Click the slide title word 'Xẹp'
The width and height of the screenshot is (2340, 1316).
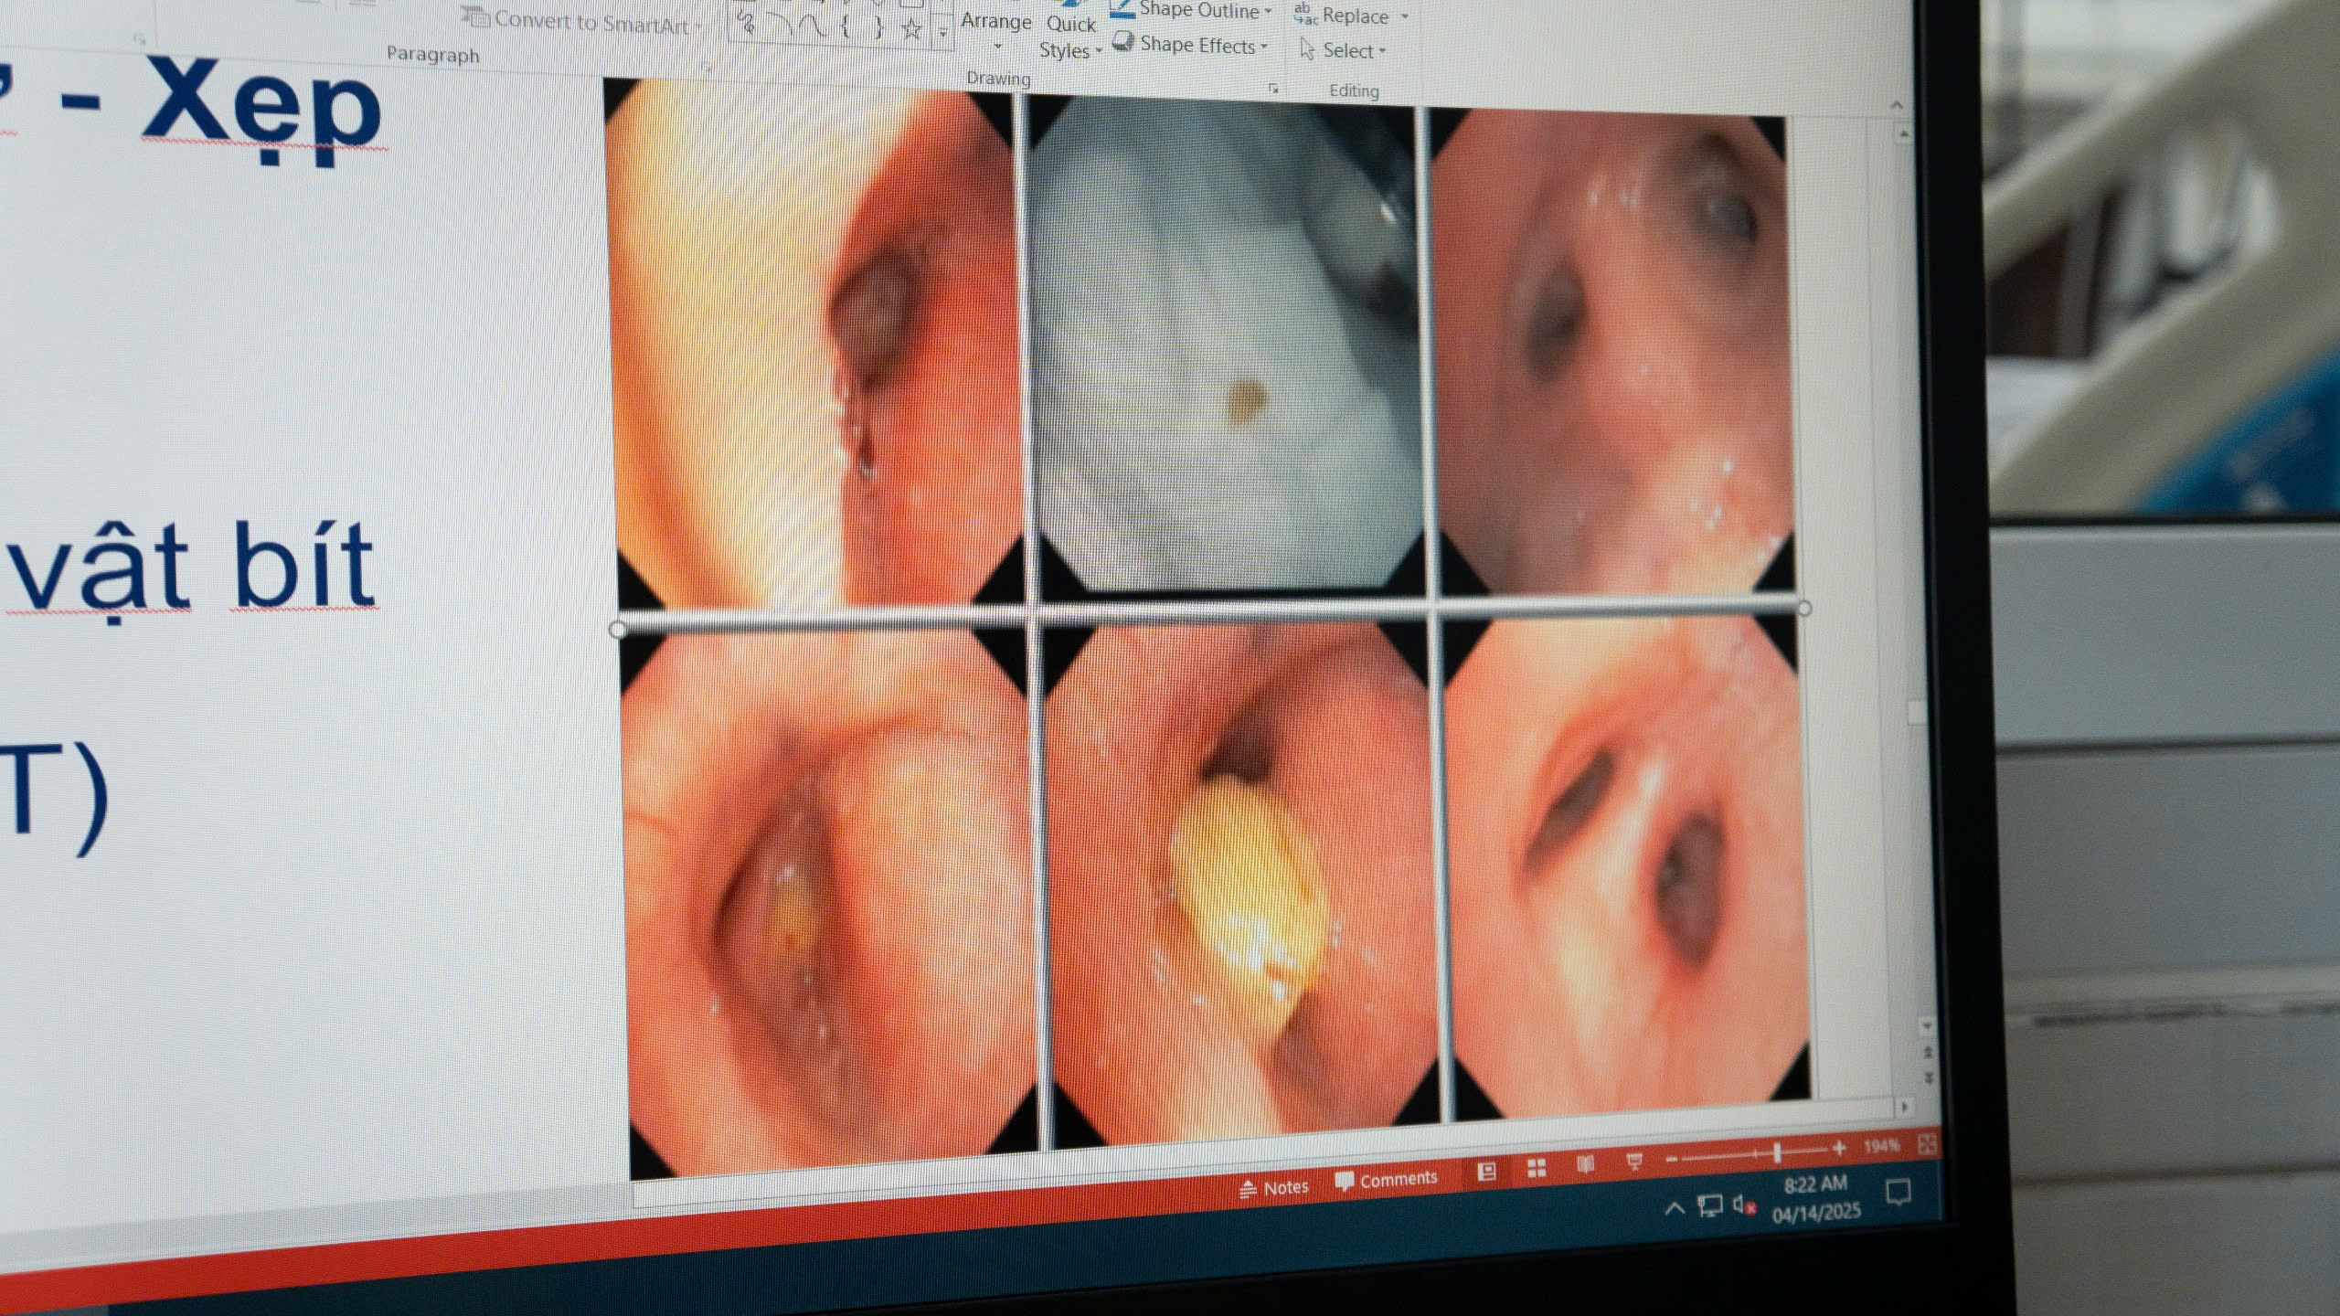pyautogui.click(x=263, y=111)
